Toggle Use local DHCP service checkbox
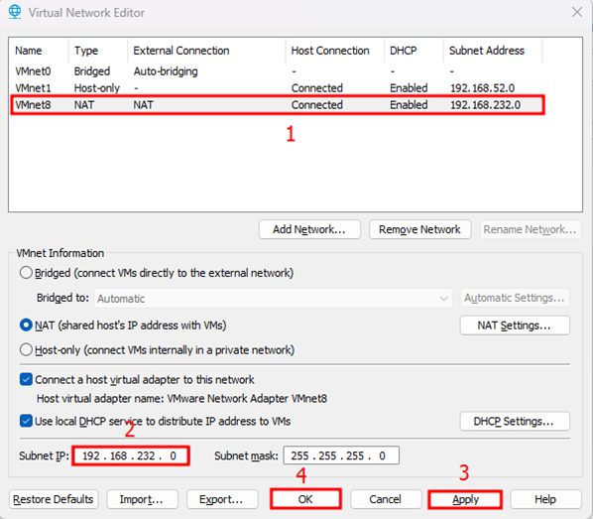 (26, 421)
